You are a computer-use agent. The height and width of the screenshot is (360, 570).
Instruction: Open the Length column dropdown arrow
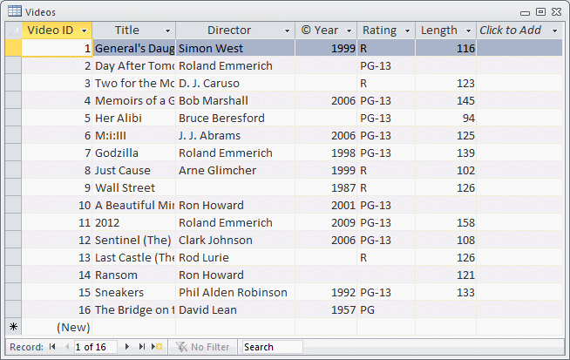[469, 31]
